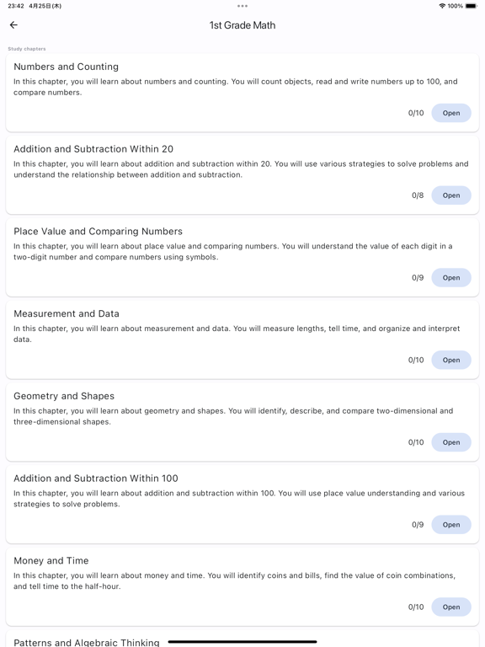Open the Measurement and Data chapter
This screenshot has width=485, height=647.
451,360
